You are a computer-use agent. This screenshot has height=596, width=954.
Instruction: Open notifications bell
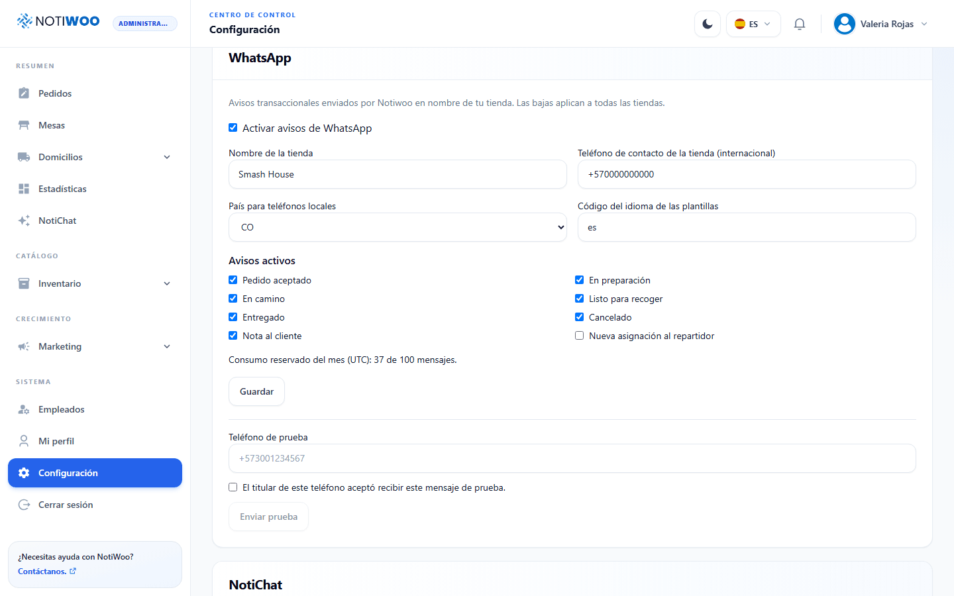tap(800, 24)
